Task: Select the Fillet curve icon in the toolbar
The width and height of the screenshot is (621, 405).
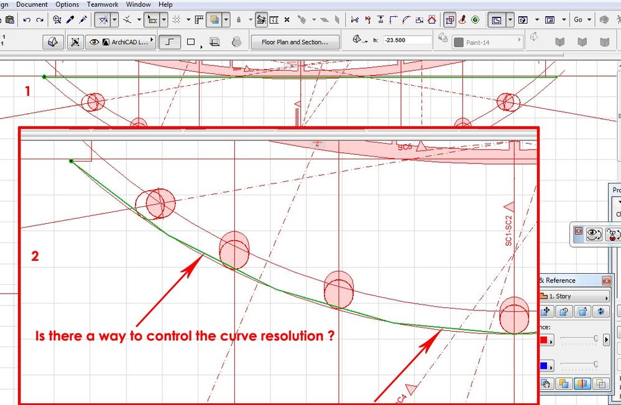Action: [x=406, y=19]
